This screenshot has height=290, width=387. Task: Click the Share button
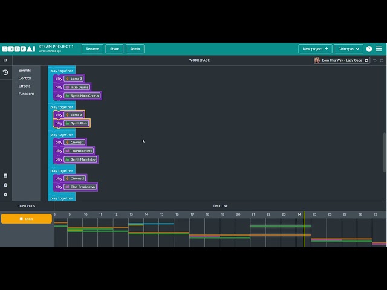pos(114,49)
